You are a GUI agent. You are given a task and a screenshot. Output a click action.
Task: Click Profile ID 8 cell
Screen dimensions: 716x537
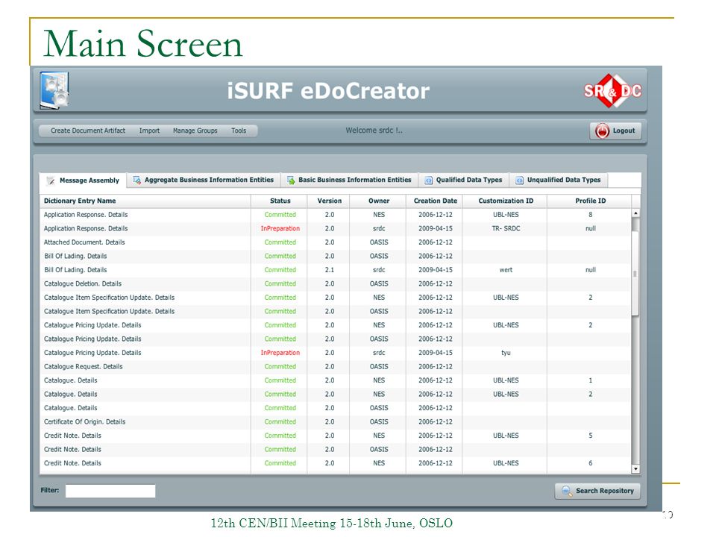(x=590, y=215)
